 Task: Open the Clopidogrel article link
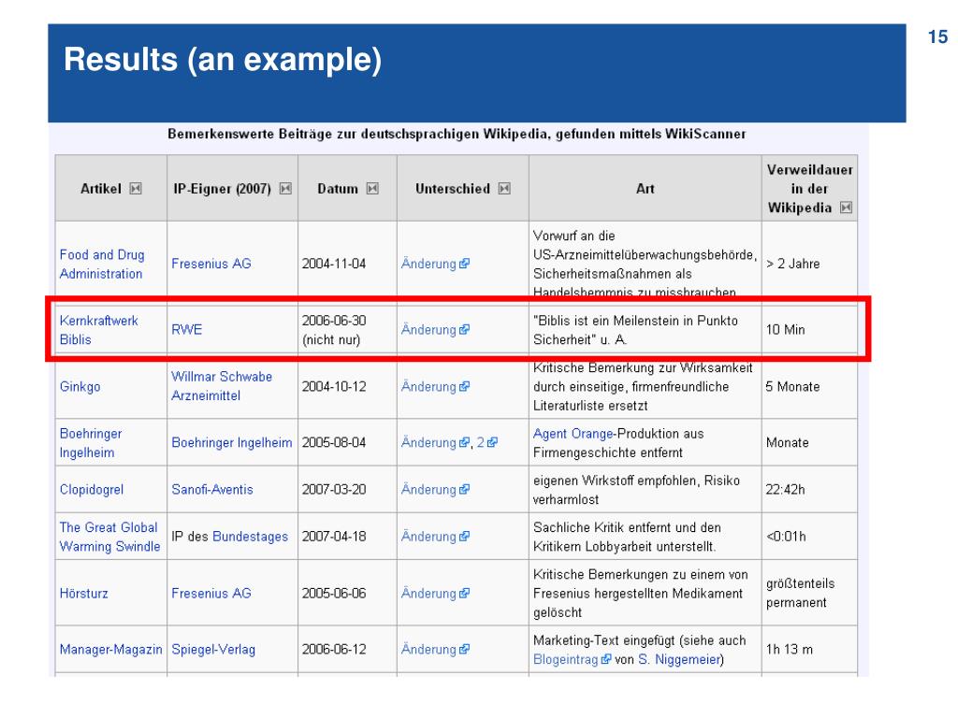point(92,490)
